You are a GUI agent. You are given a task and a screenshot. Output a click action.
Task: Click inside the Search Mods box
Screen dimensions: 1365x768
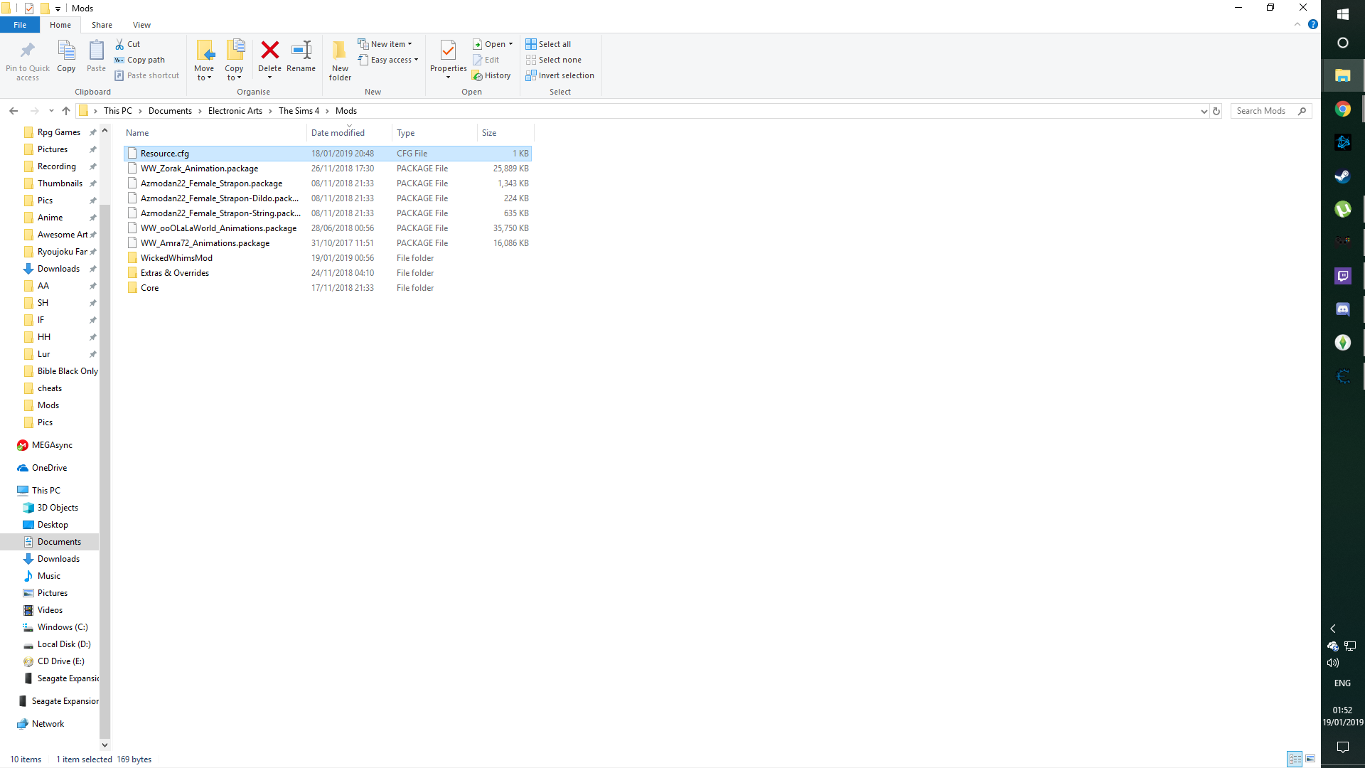1265,111
